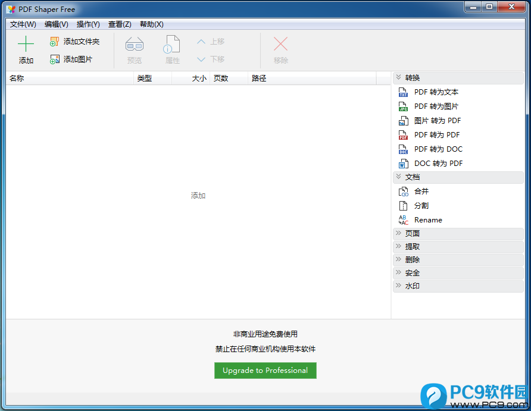Click the green plus Add icon
This screenshot has width=531, height=411.
(x=26, y=44)
